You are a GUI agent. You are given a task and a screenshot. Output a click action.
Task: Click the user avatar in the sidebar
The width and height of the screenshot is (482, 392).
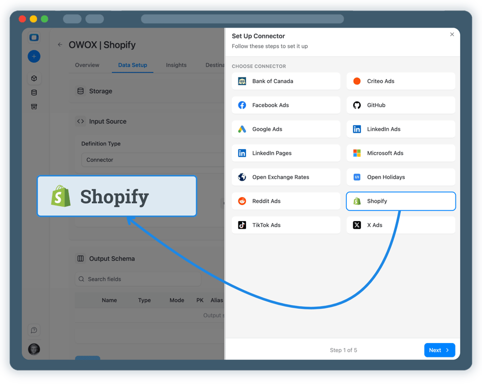click(x=34, y=349)
